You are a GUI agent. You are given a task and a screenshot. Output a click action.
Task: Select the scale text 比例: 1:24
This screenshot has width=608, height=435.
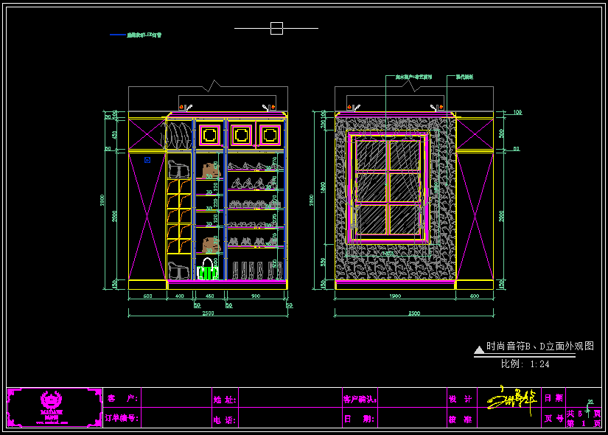[525, 363]
